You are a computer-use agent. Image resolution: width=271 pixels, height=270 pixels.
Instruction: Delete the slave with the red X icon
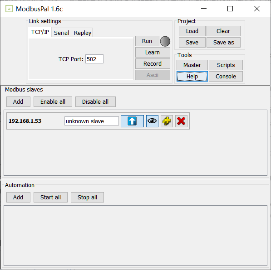click(x=181, y=121)
